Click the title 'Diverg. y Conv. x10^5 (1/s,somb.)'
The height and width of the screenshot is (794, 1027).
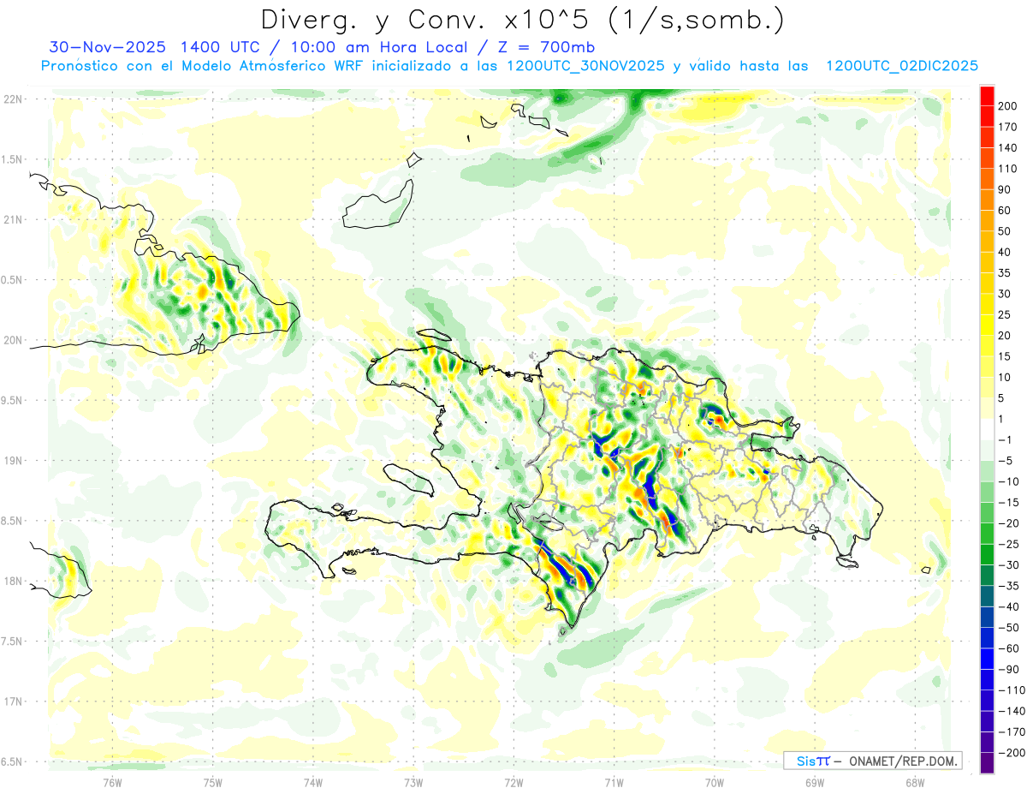click(x=522, y=20)
